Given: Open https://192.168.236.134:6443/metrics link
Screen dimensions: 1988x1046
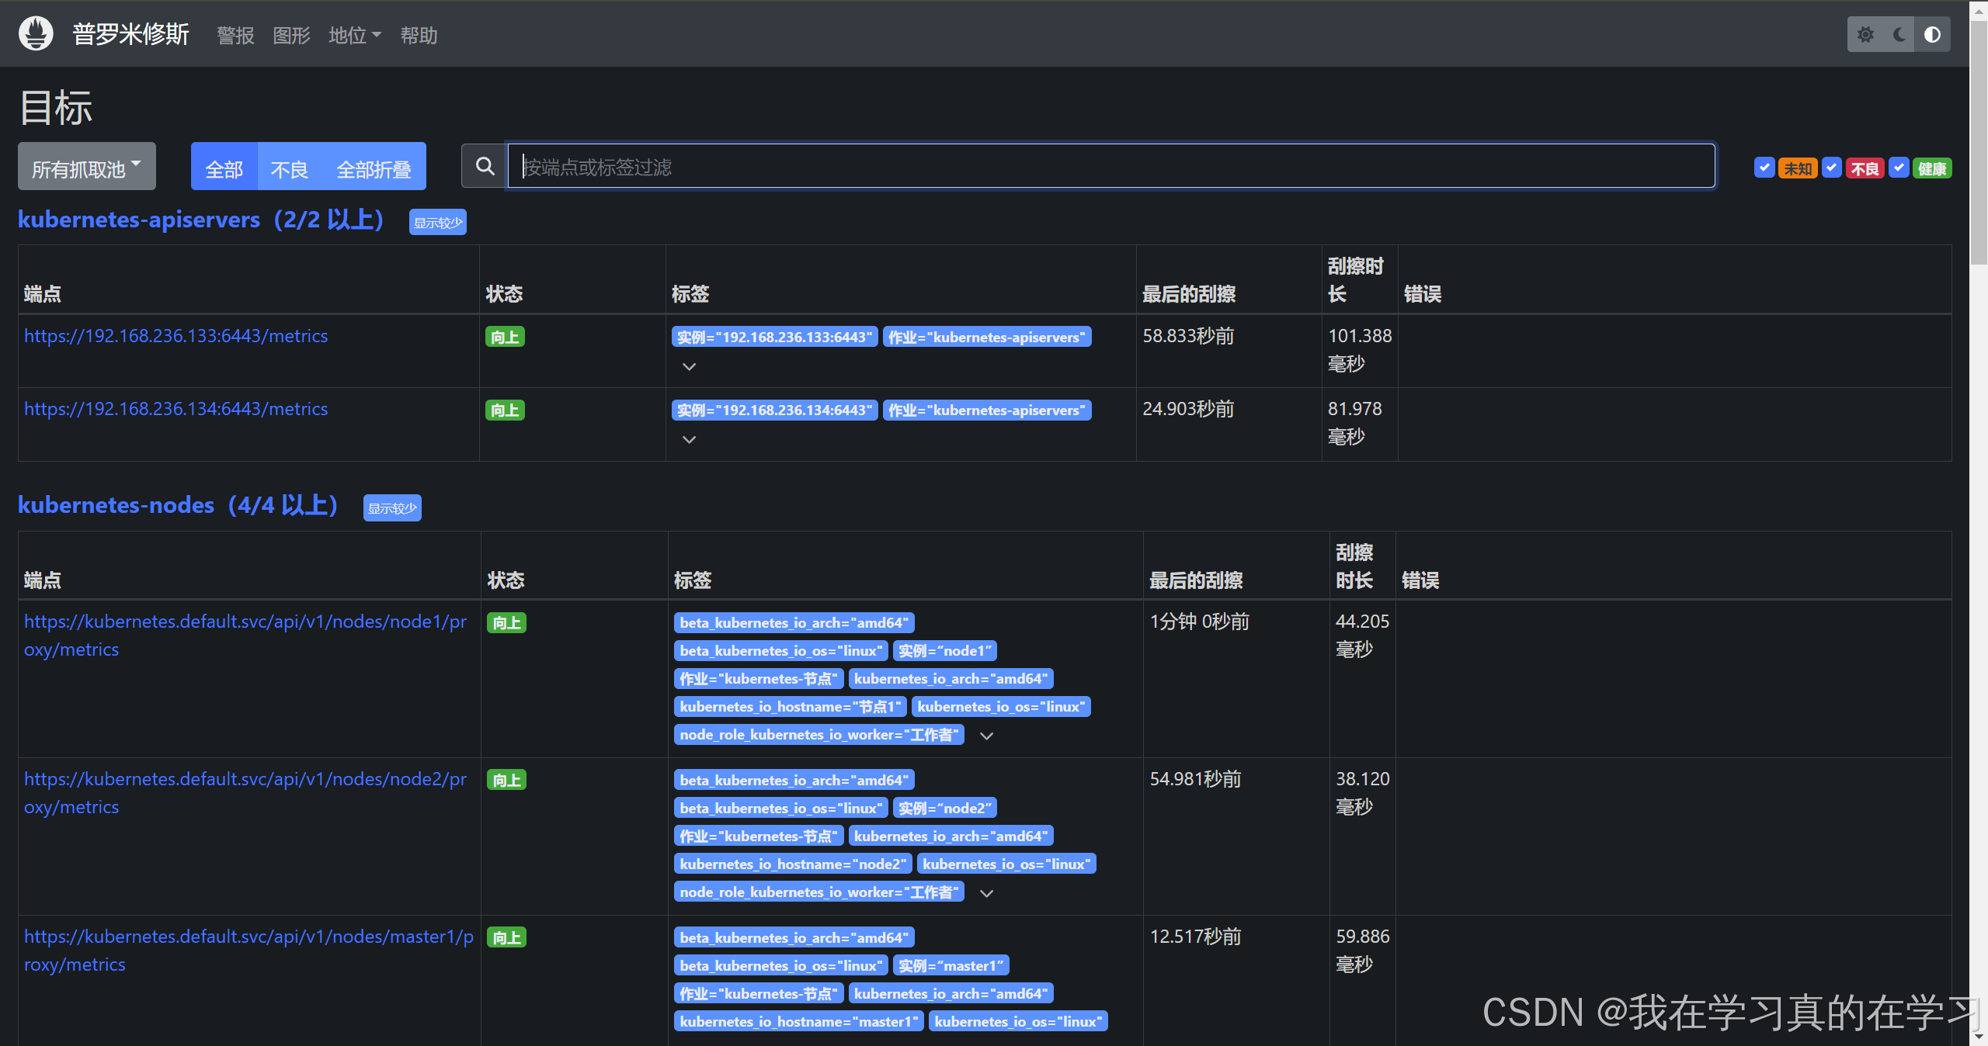Looking at the screenshot, I should 176,409.
